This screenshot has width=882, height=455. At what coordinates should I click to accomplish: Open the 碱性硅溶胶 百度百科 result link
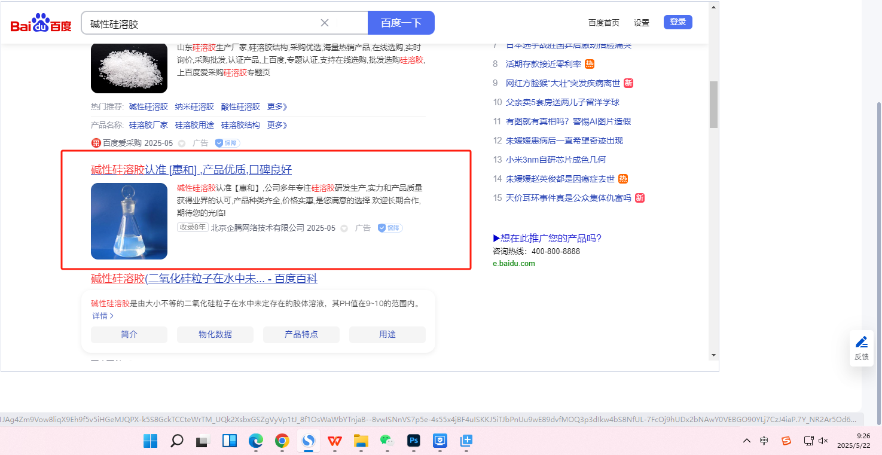(x=204, y=279)
